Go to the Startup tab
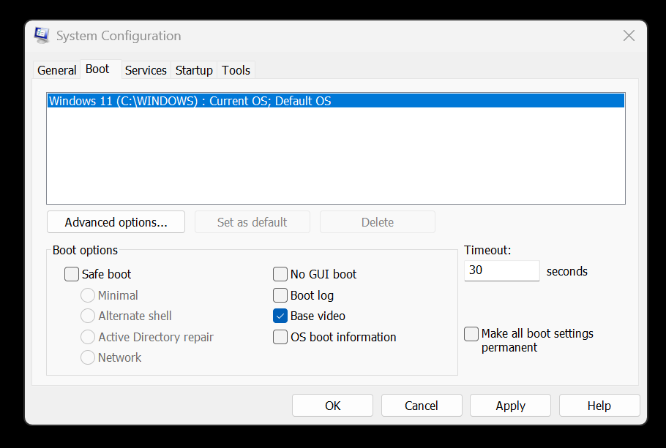This screenshot has height=448, width=666. (x=194, y=70)
